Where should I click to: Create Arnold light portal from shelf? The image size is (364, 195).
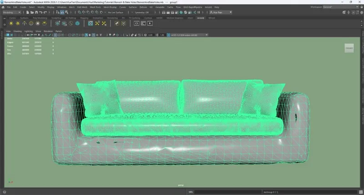click(x=38, y=24)
